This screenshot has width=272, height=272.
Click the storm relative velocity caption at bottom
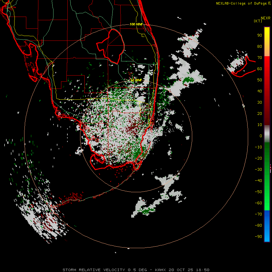click(136, 270)
